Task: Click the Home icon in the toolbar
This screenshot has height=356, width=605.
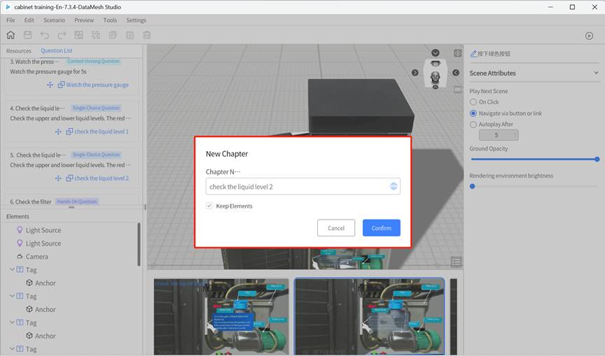Action: 11,35
